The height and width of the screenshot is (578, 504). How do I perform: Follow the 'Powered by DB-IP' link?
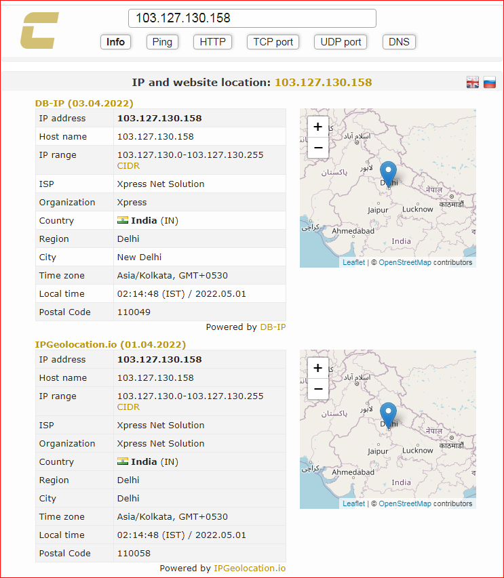pyautogui.click(x=273, y=327)
